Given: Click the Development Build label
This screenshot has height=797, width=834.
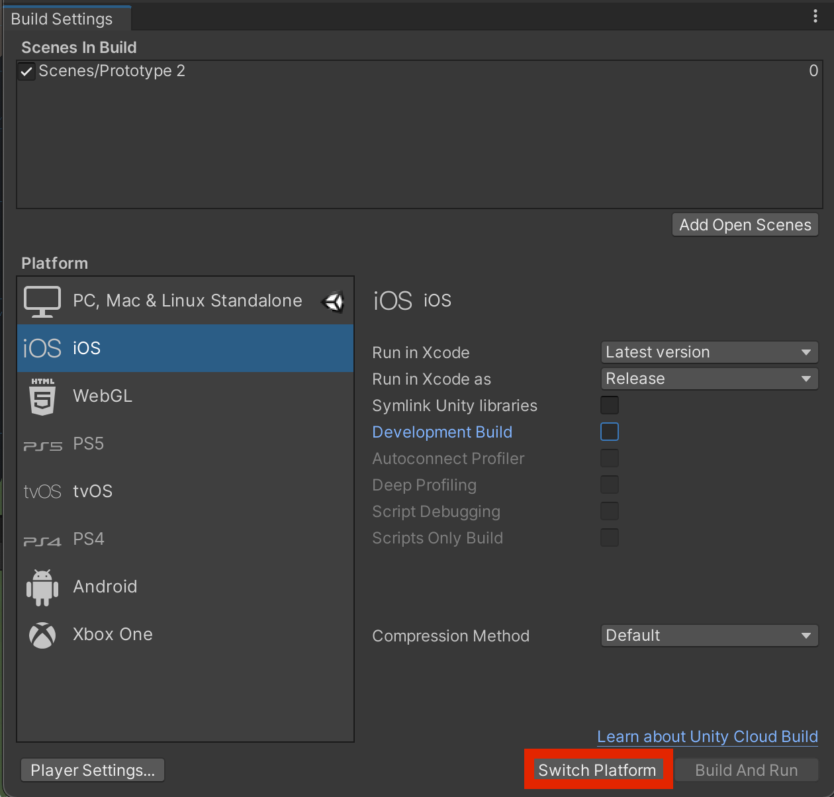Looking at the screenshot, I should pyautogui.click(x=442, y=432).
